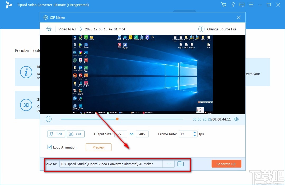Viewport: 285px width, 185px height.
Task: Click the plus icon for Change Source File
Action: click(x=201, y=29)
